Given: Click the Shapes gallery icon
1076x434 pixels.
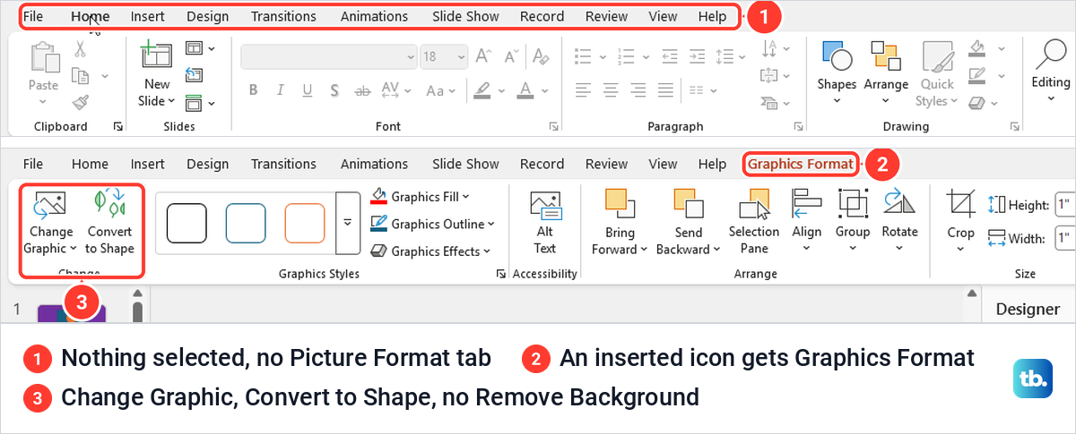Looking at the screenshot, I should pyautogui.click(x=837, y=56).
